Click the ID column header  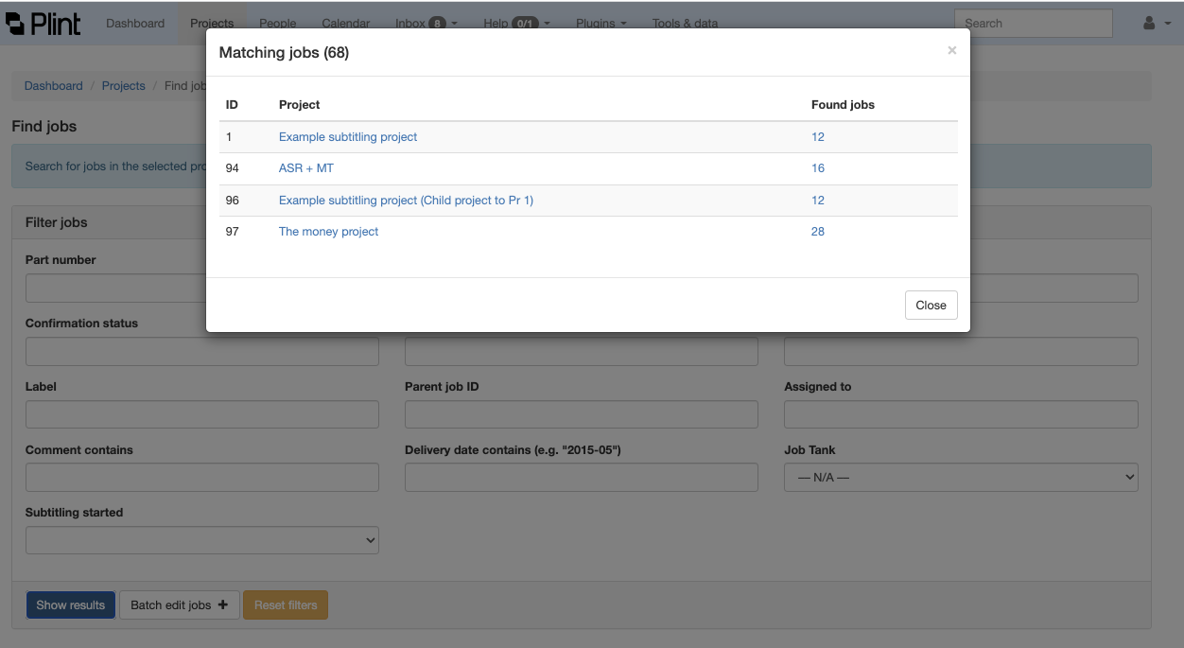click(x=232, y=105)
